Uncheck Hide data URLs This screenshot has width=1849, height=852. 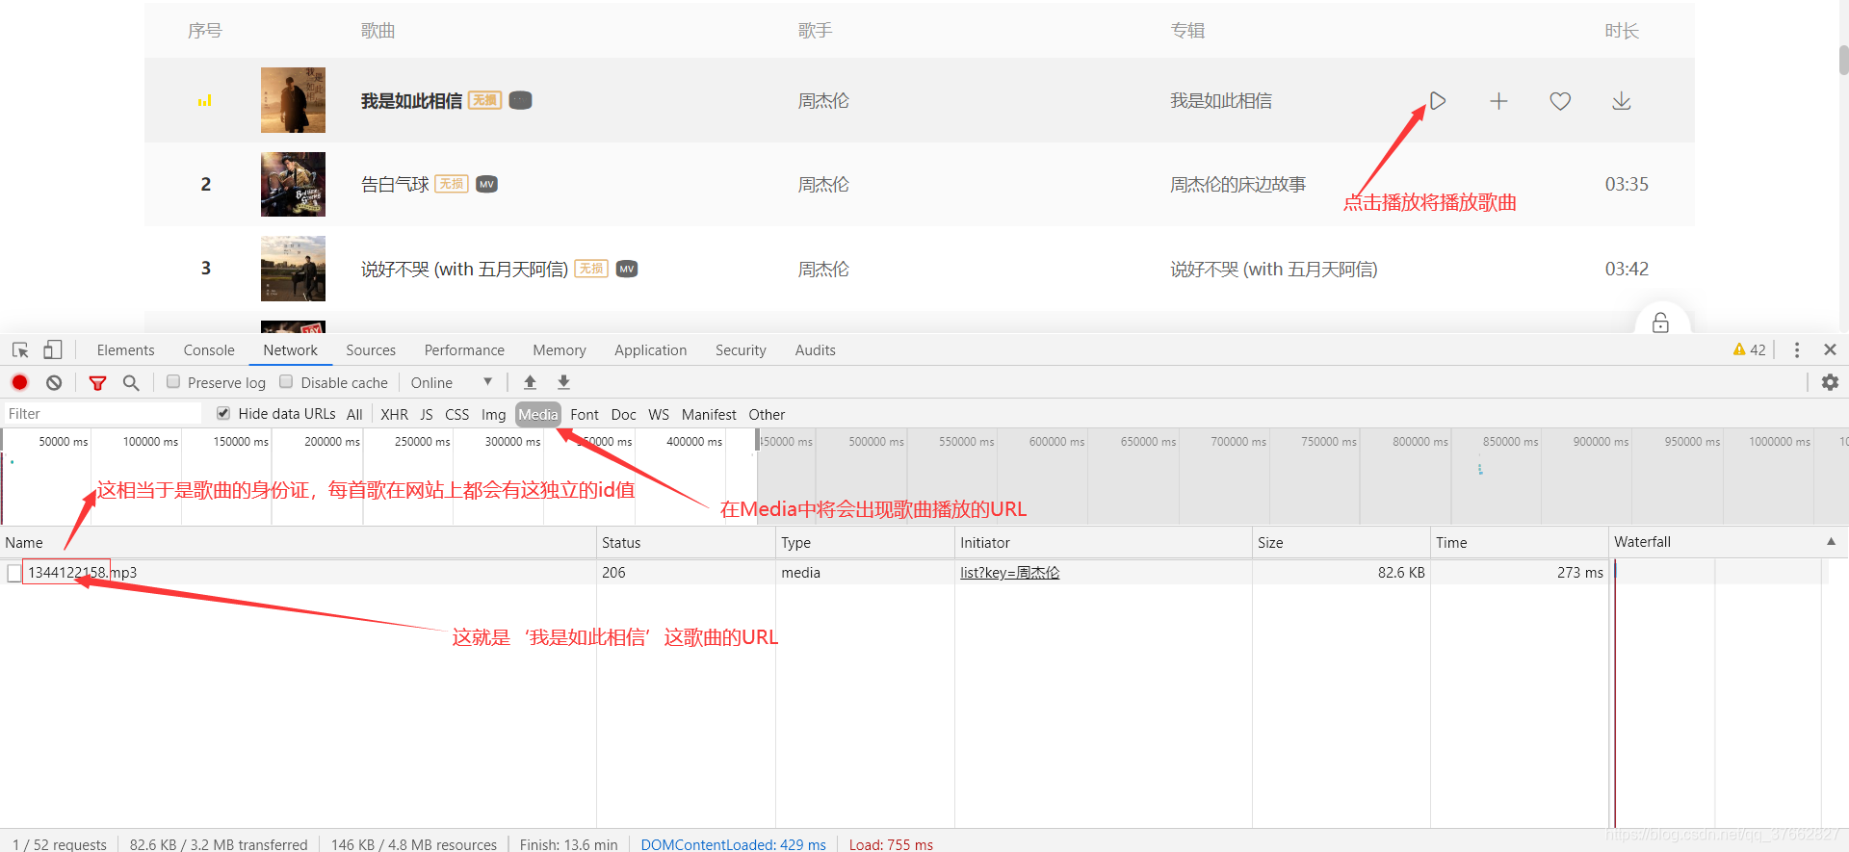tap(223, 413)
